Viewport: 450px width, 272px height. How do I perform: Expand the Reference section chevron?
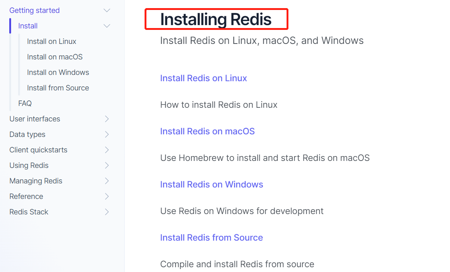[x=107, y=196]
